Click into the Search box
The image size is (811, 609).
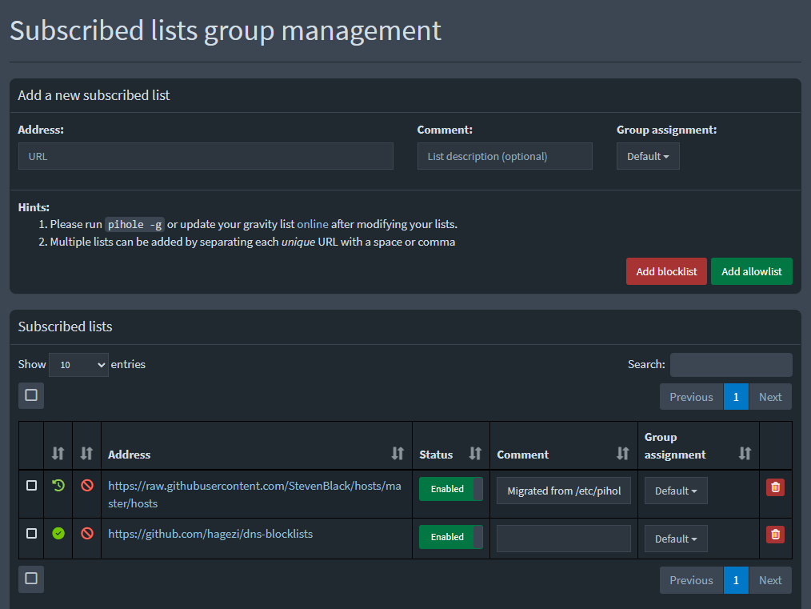click(x=731, y=365)
